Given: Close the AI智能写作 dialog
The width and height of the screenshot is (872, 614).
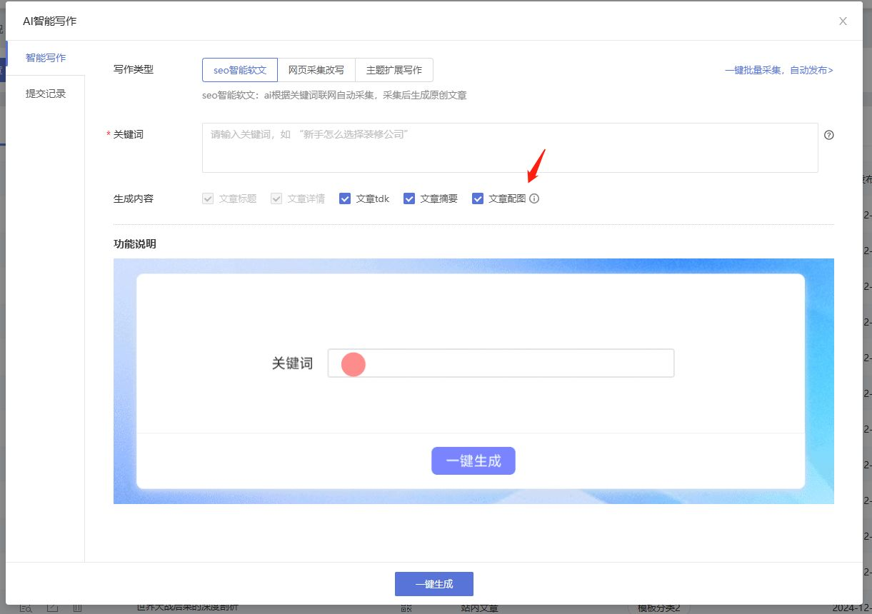Looking at the screenshot, I should pyautogui.click(x=843, y=21).
